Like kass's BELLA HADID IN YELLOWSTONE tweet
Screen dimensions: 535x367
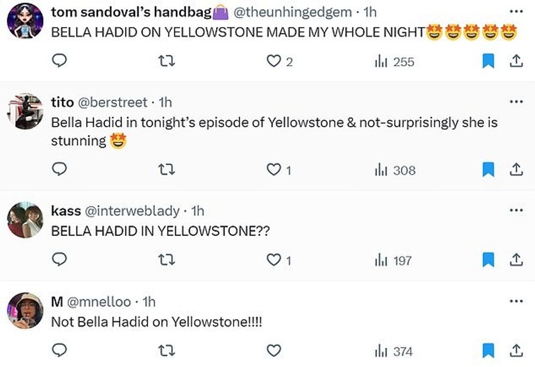click(x=273, y=261)
